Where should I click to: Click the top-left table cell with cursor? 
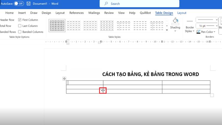(85, 82)
